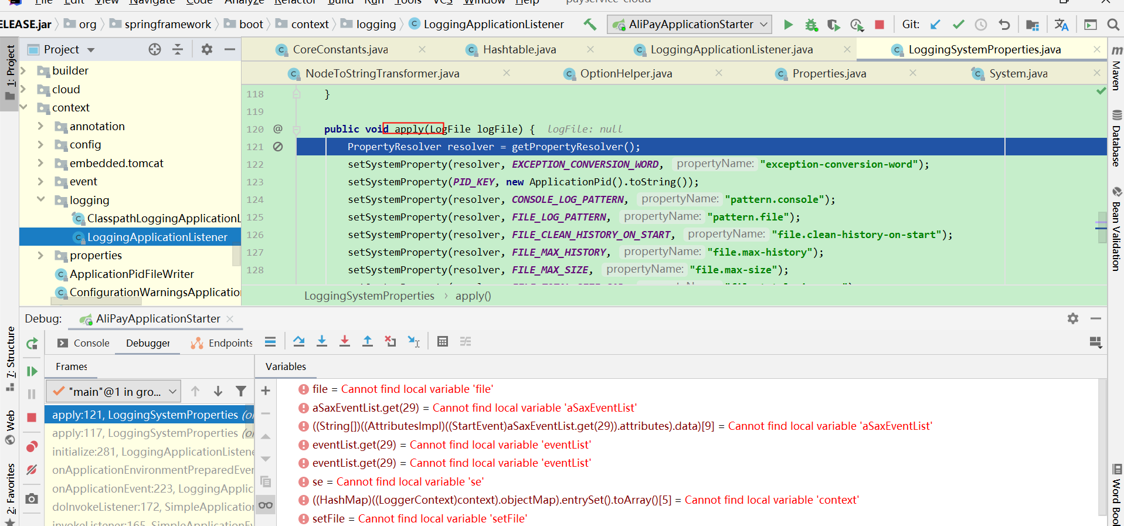Image resolution: width=1124 pixels, height=526 pixels.
Task: Expand the builder folder
Action: (24, 70)
